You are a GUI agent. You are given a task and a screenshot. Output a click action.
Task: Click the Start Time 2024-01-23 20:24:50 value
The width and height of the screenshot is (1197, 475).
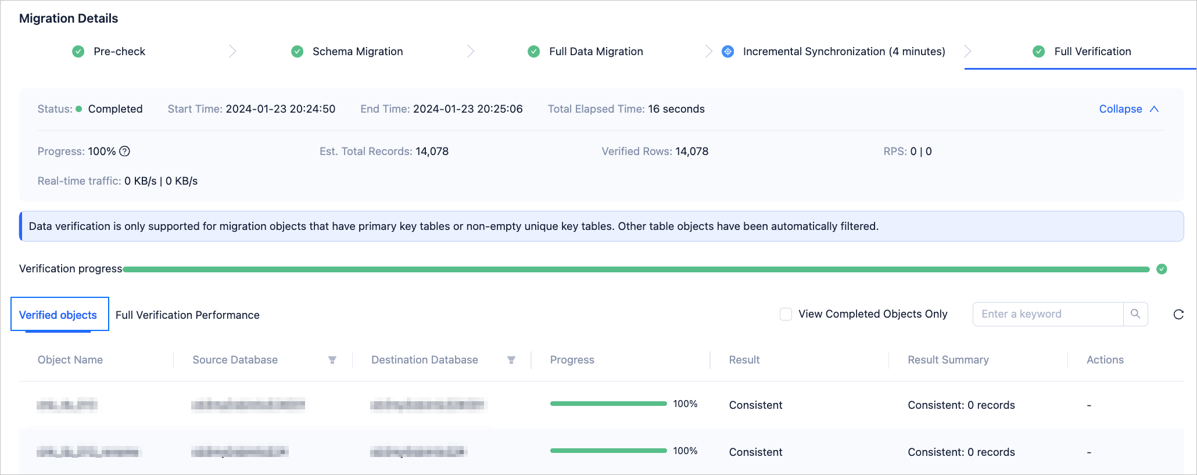(x=281, y=109)
